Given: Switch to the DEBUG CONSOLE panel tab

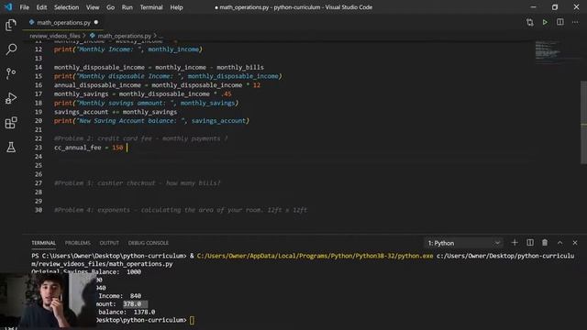Looking at the screenshot, I should [149, 243].
